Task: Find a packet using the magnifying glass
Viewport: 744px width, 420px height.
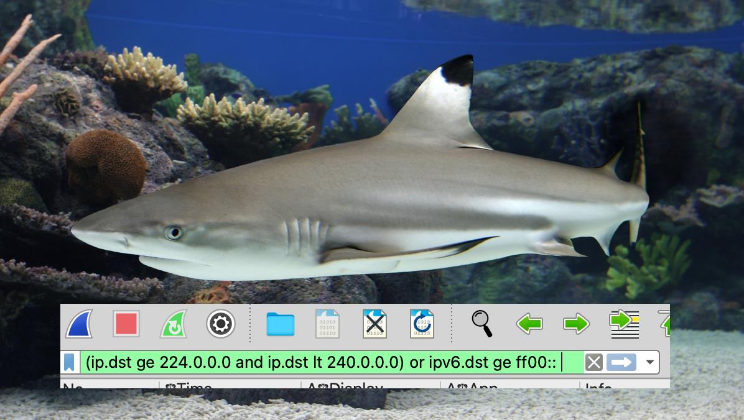Action: click(481, 324)
